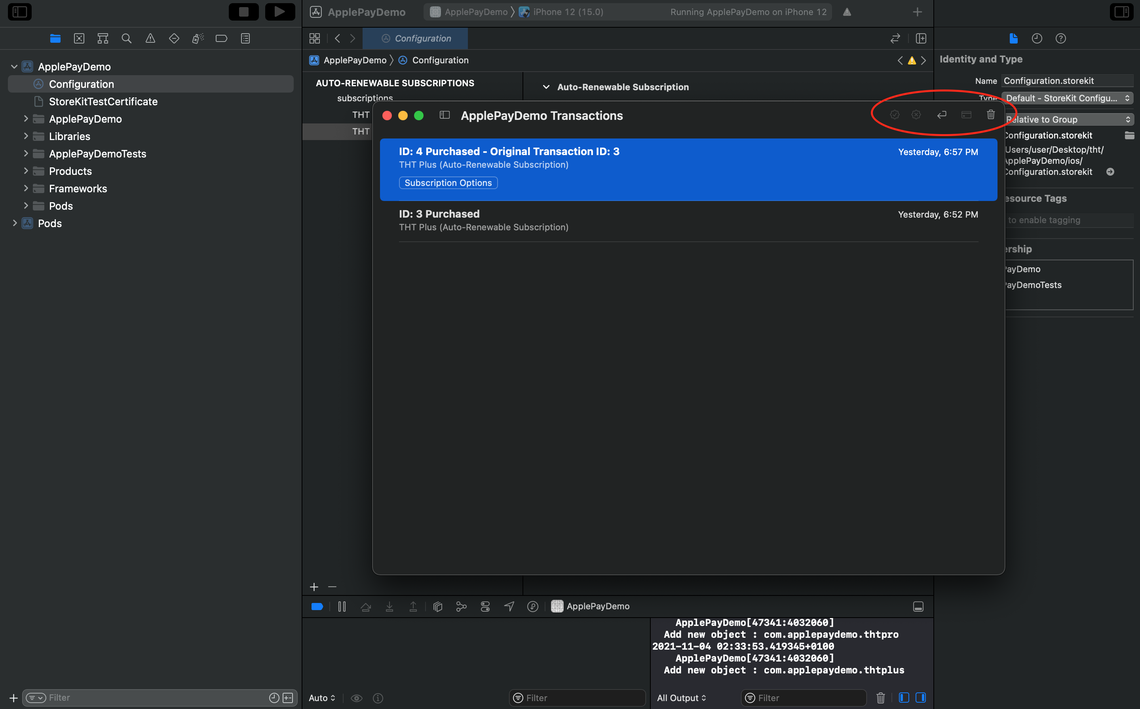Image resolution: width=1140 pixels, height=709 pixels.
Task: Toggle the right inspector panel visibility
Action: click(1121, 12)
